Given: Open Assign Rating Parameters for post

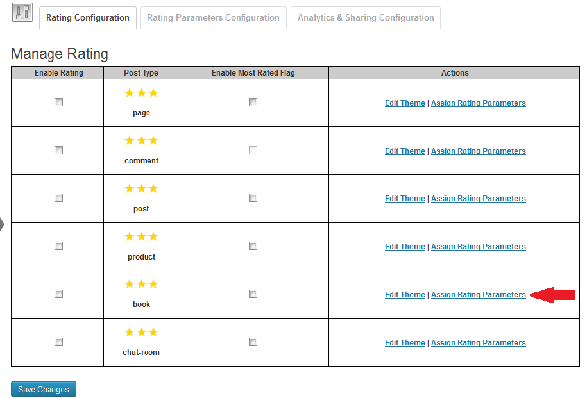Looking at the screenshot, I should click(x=479, y=199).
